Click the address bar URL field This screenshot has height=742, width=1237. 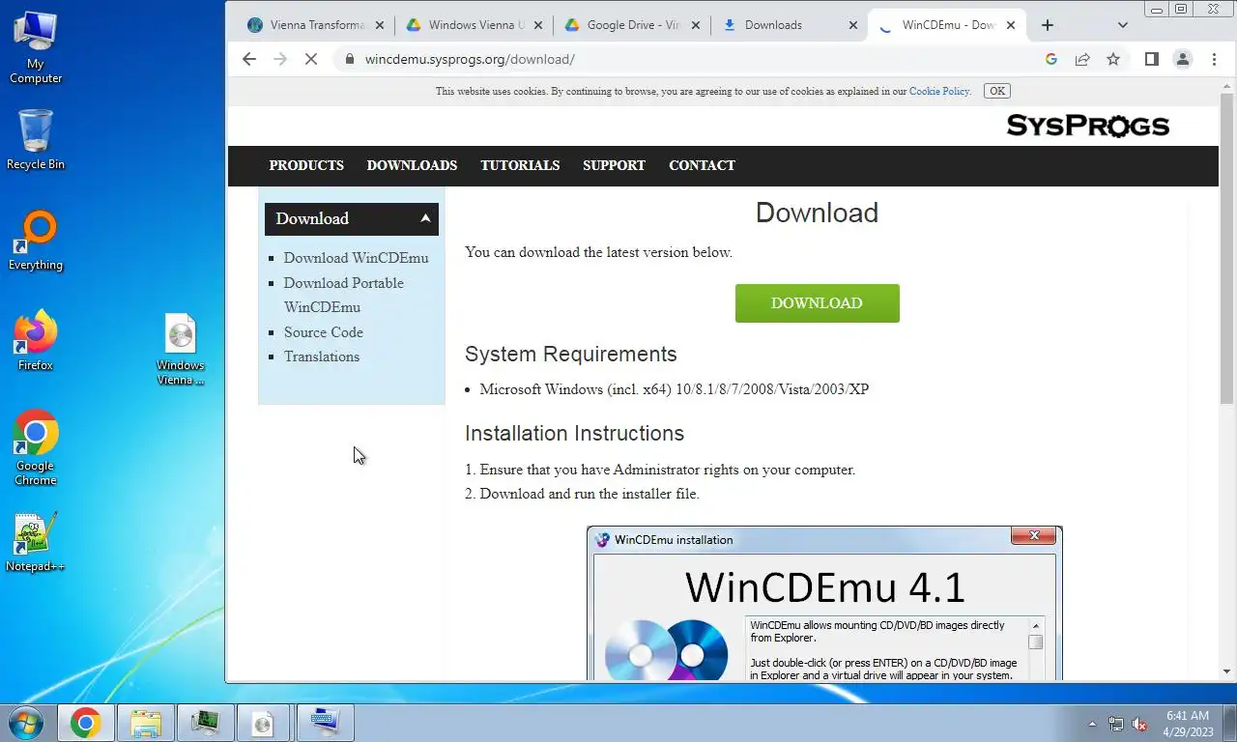click(696, 59)
